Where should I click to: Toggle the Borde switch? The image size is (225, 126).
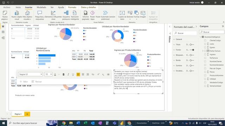pos(192,60)
